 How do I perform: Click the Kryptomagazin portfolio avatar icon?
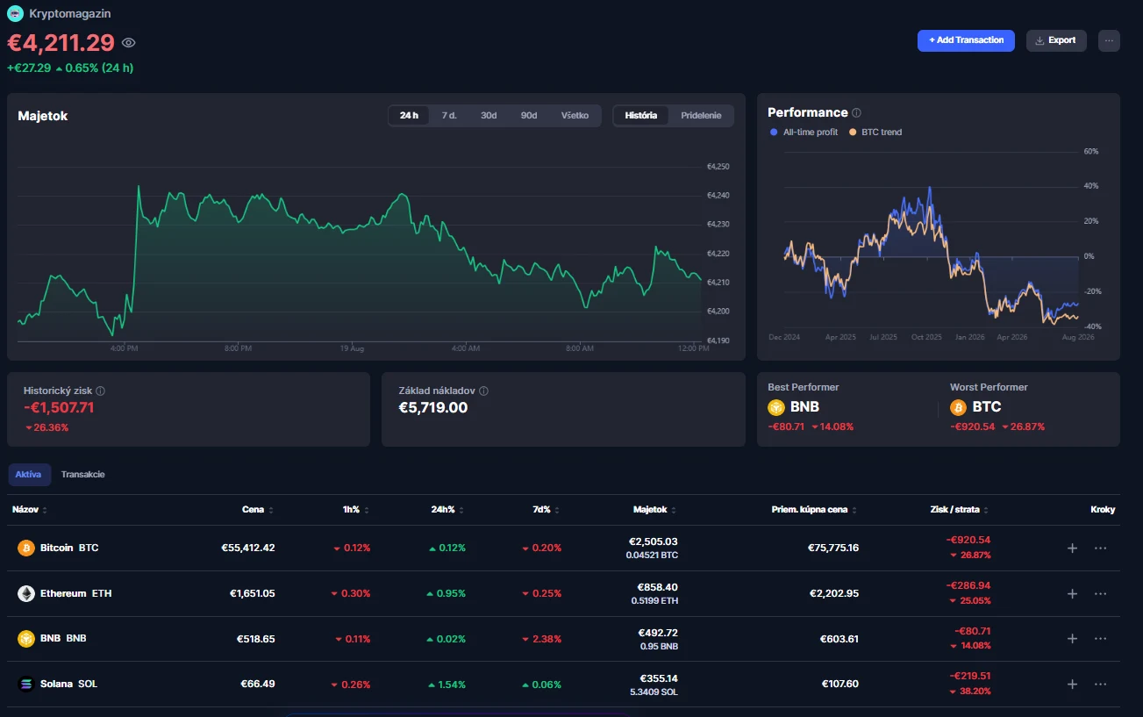click(15, 13)
